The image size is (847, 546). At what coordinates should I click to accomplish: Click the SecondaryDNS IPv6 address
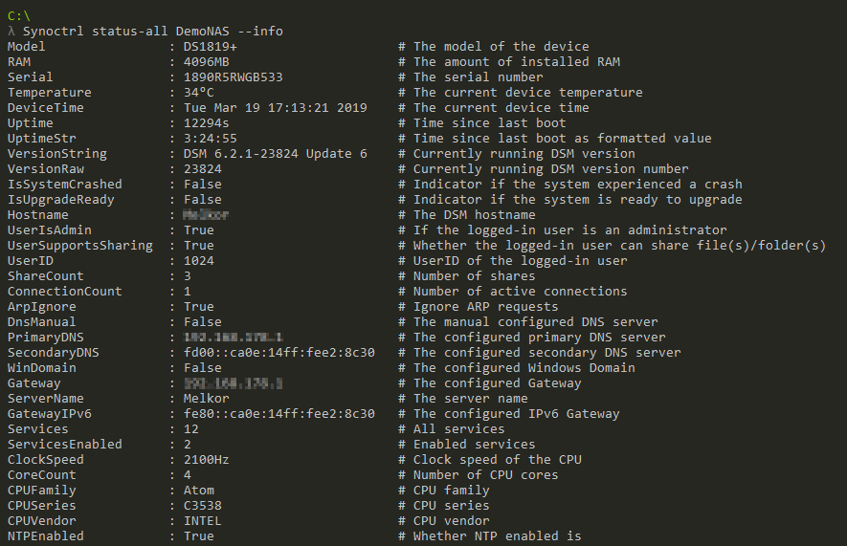(279, 353)
